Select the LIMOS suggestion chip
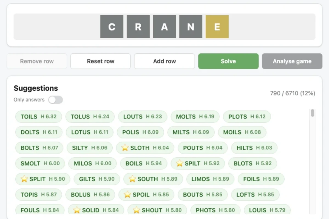This screenshot has width=329, height=219. (210, 179)
